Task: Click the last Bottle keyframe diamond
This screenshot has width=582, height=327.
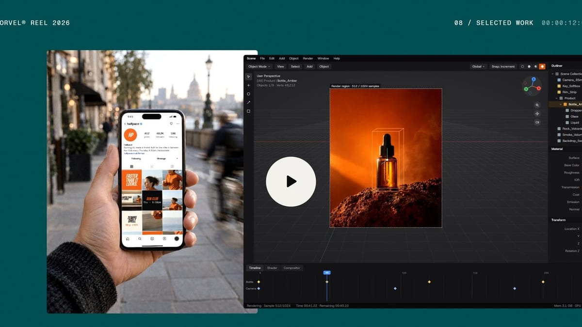Action: pyautogui.click(x=543, y=281)
